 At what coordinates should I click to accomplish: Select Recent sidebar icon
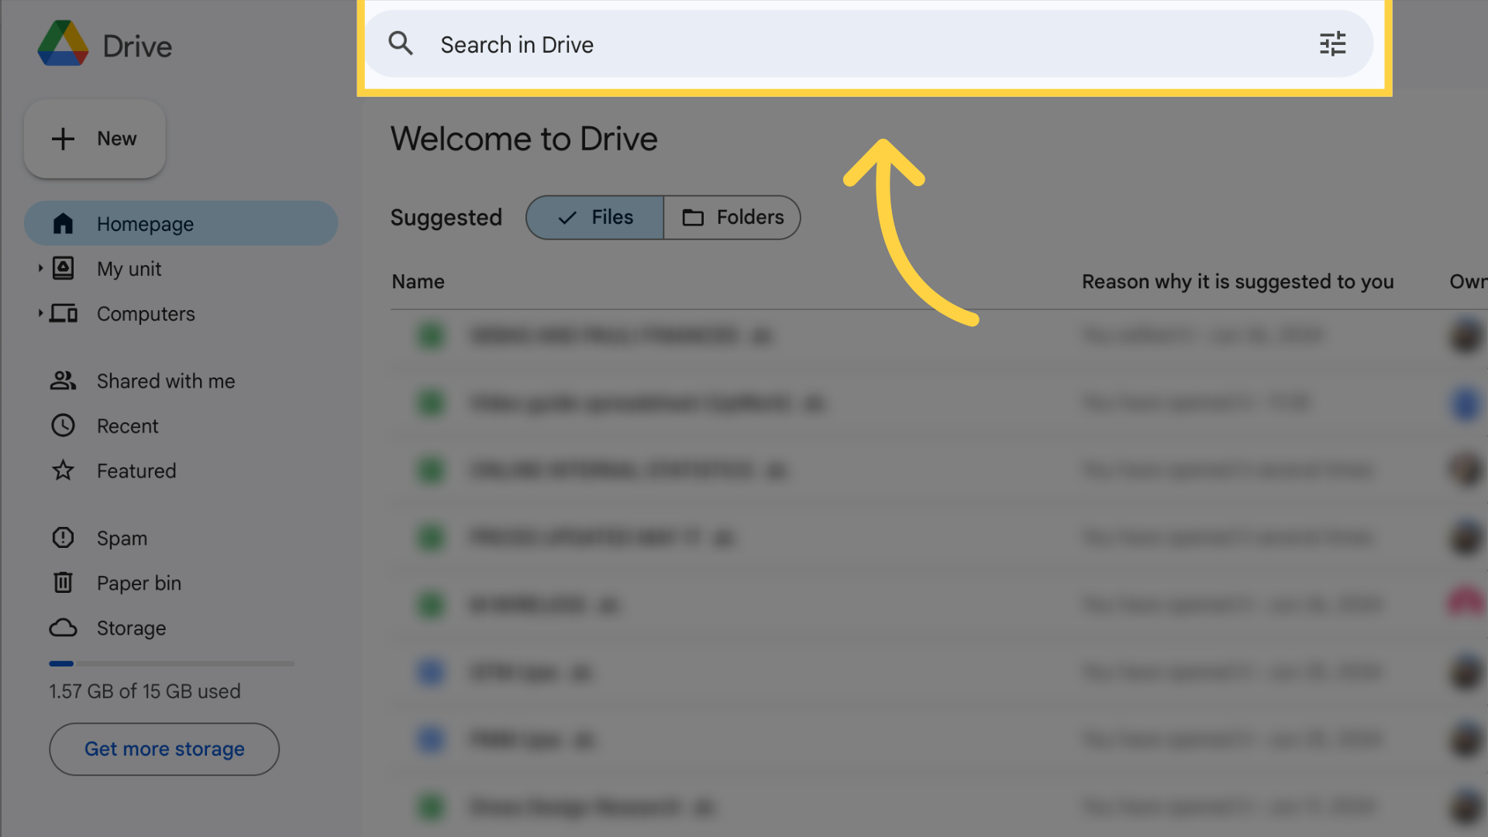[64, 426]
